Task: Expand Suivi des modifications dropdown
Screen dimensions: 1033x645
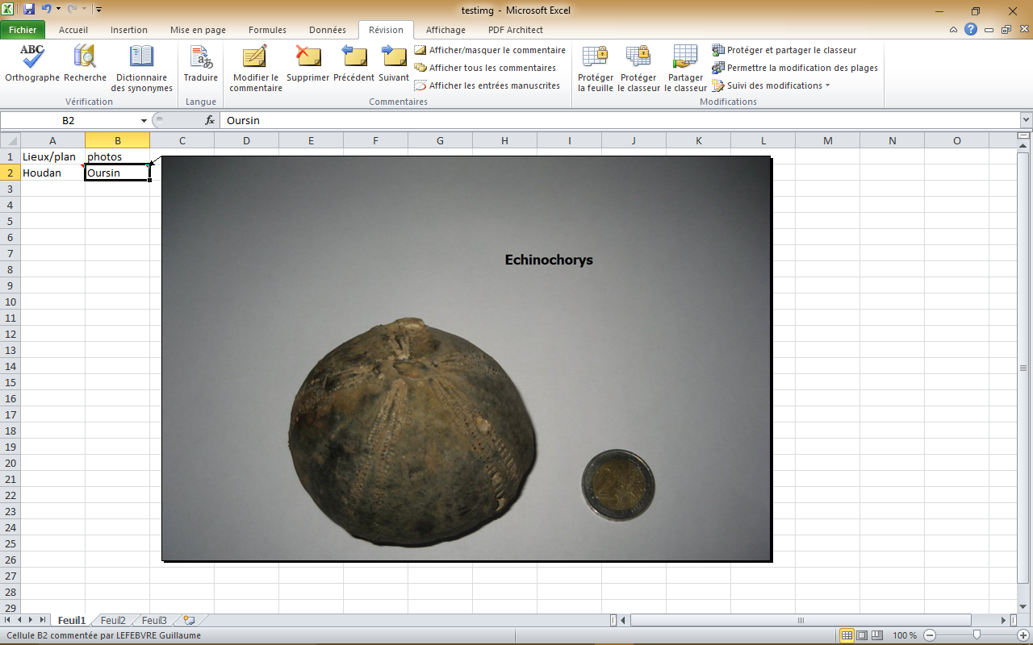Action: (827, 85)
